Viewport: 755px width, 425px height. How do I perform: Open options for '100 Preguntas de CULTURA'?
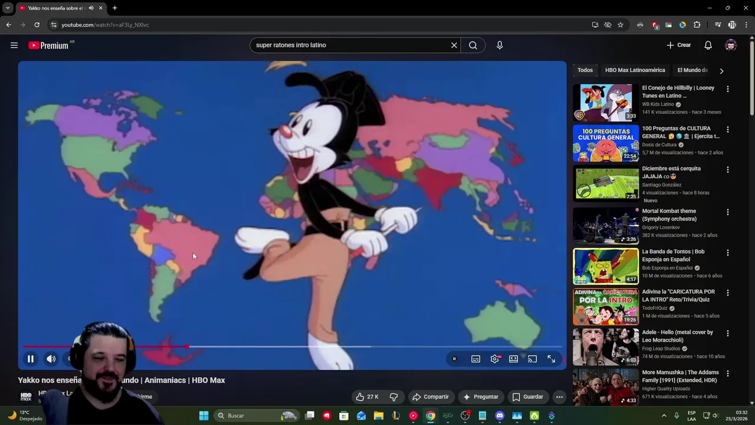[x=727, y=129]
